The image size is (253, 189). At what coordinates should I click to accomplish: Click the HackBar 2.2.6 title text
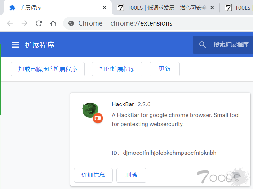pyautogui.click(x=131, y=104)
